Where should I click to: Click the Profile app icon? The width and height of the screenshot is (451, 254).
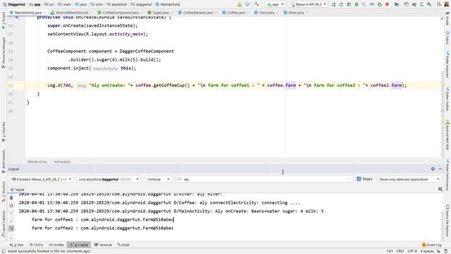click(x=372, y=4)
